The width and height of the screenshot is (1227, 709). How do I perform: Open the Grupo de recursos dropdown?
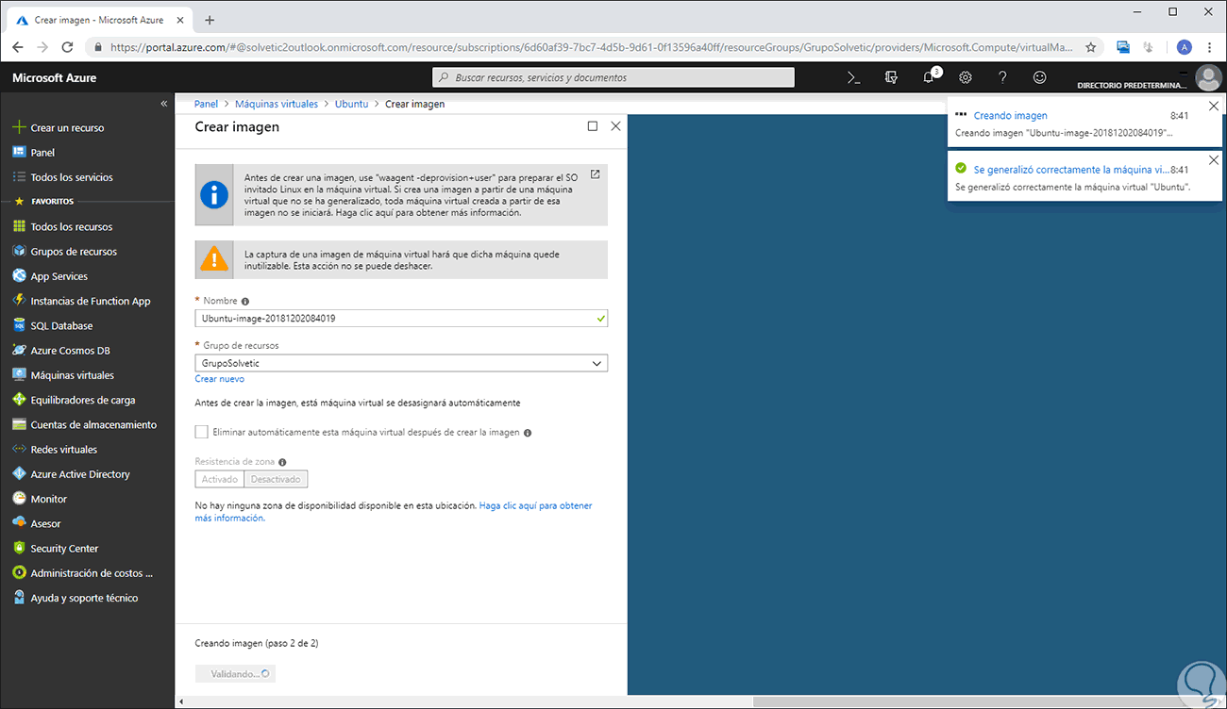pyautogui.click(x=401, y=363)
